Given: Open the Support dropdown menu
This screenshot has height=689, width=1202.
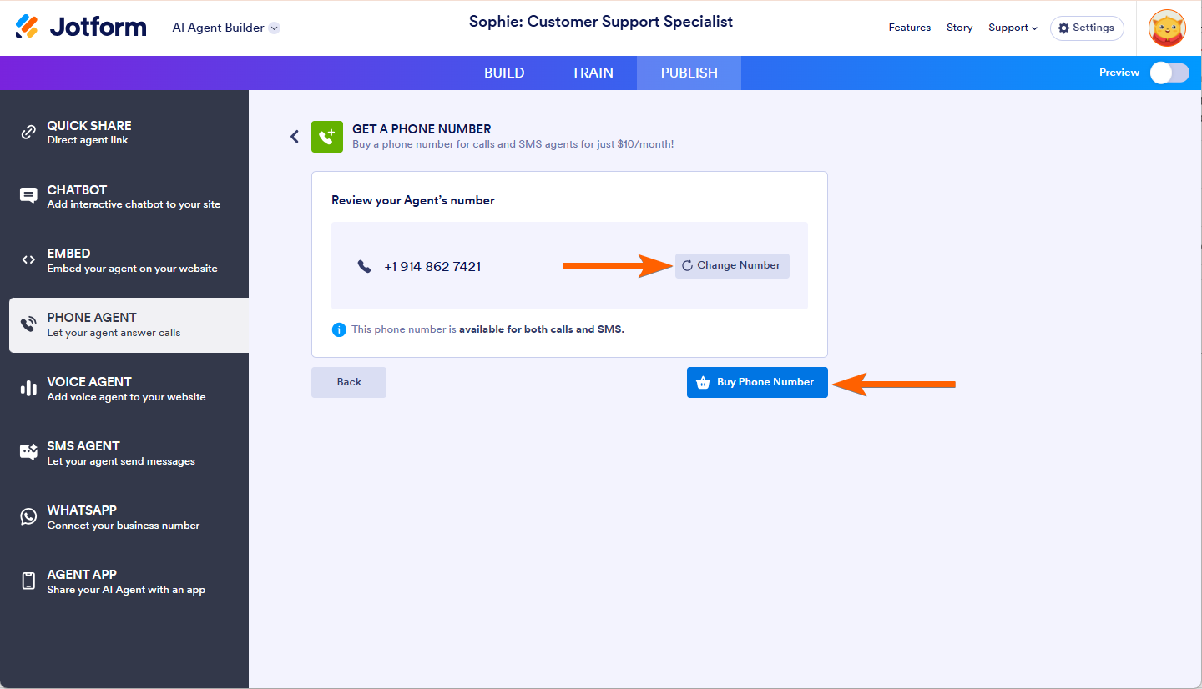Looking at the screenshot, I should click(x=1013, y=28).
